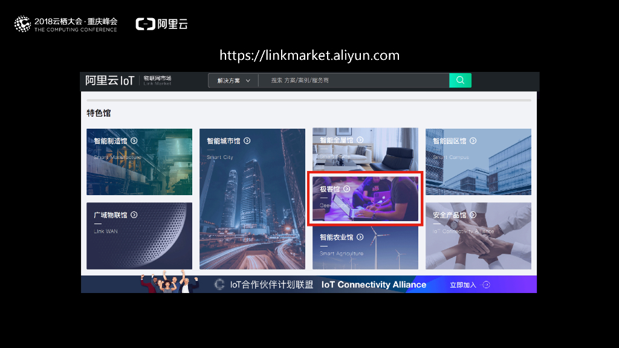Click the 智能制造馆 title text
619x348 pixels.
coord(111,141)
